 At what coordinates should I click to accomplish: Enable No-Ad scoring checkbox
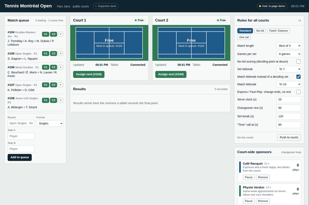pyautogui.click(x=298, y=61)
